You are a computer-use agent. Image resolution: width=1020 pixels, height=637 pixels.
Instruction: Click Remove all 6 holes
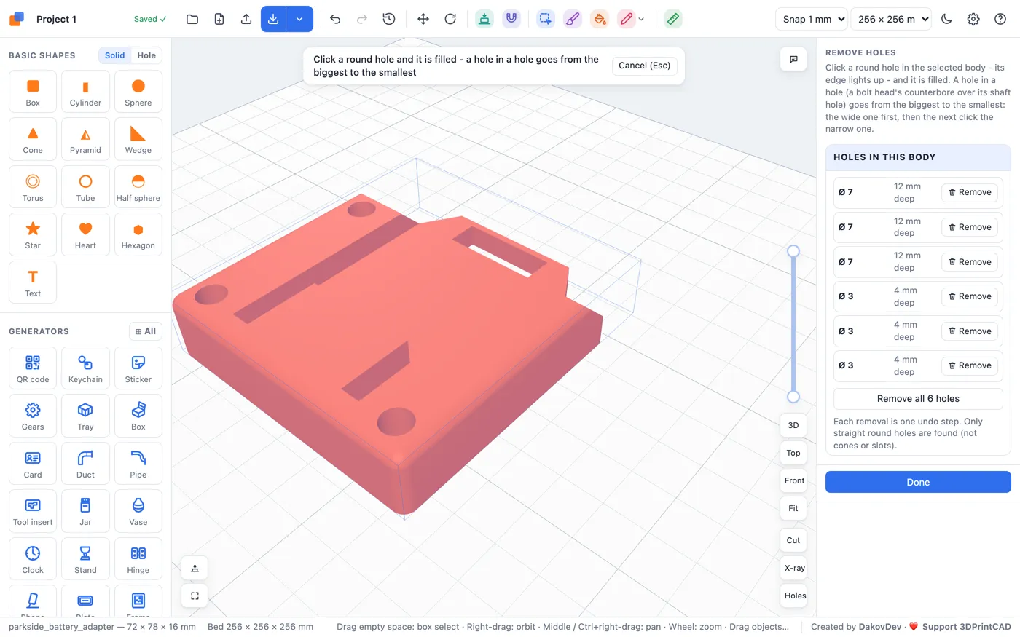click(918, 398)
